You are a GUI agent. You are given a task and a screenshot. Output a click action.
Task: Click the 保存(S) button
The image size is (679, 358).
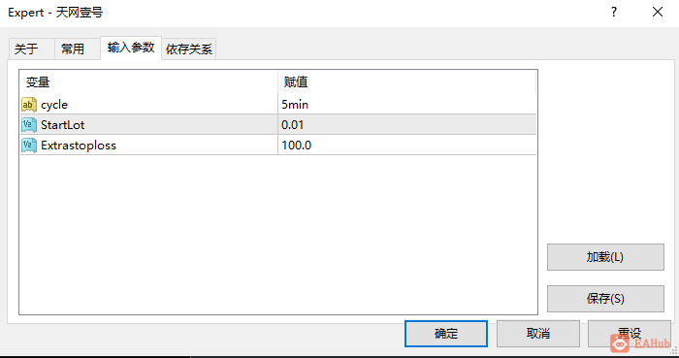pyautogui.click(x=605, y=299)
